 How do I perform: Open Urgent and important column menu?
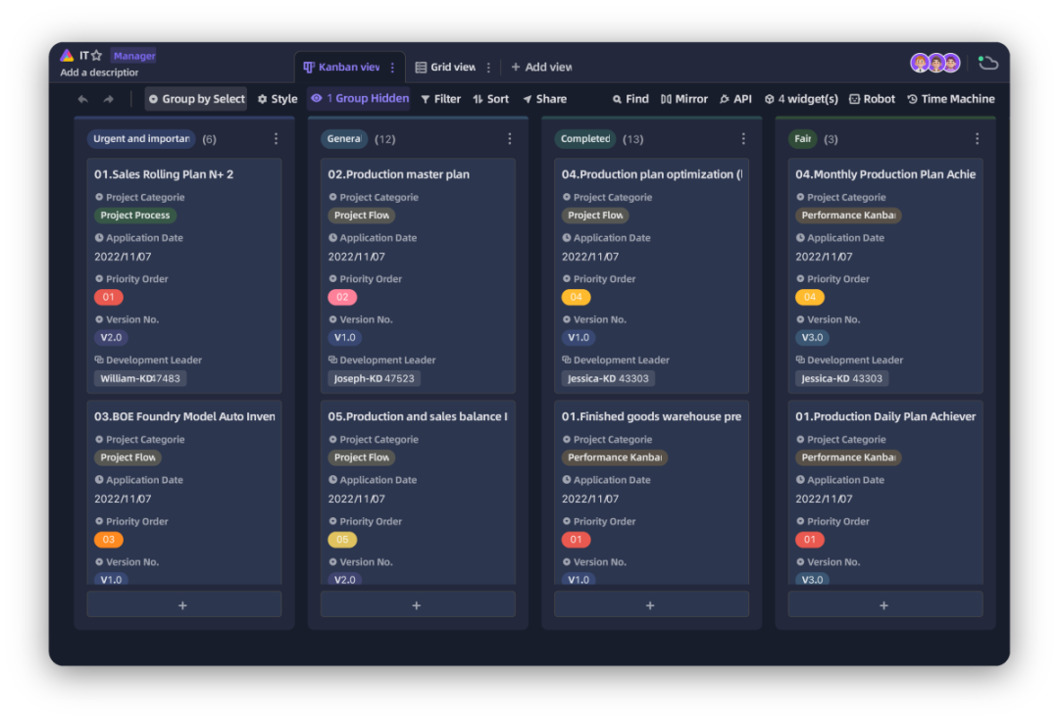276,139
